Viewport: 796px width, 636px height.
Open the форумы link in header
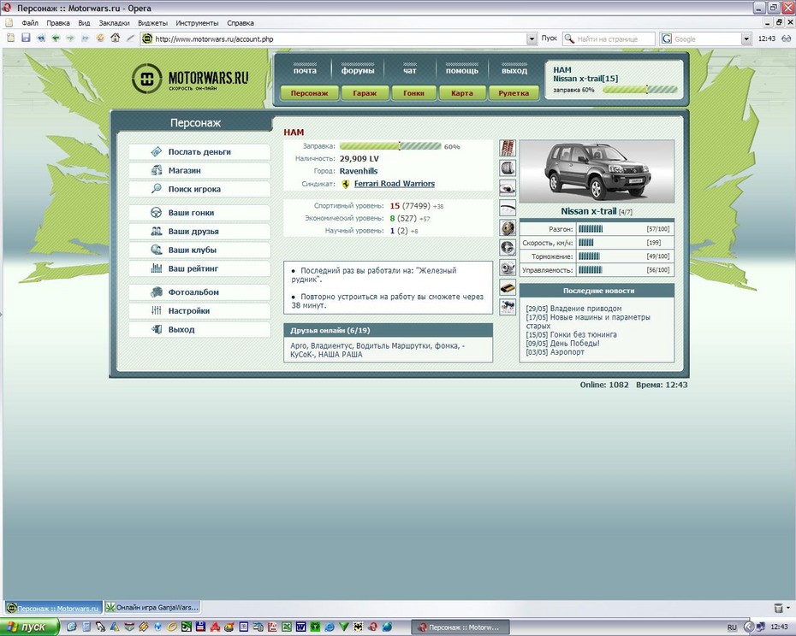358,69
